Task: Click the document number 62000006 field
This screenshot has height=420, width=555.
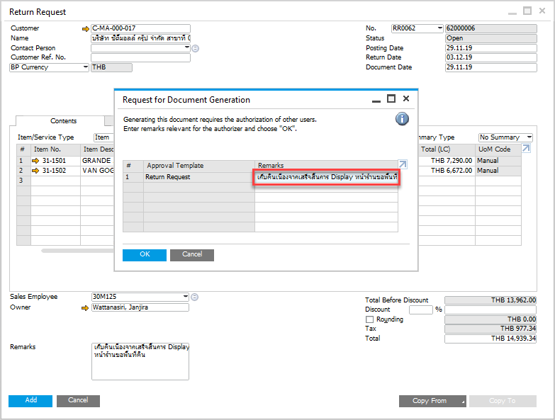Action: (491, 28)
